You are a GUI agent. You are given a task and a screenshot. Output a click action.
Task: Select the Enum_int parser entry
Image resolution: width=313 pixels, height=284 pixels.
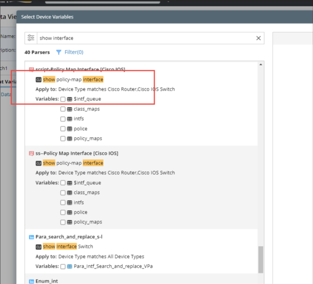tap(47, 281)
